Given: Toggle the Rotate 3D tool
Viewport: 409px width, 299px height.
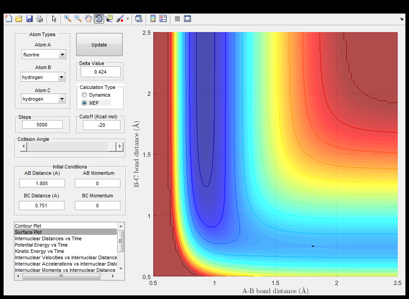Looking at the screenshot, I should coord(99,19).
